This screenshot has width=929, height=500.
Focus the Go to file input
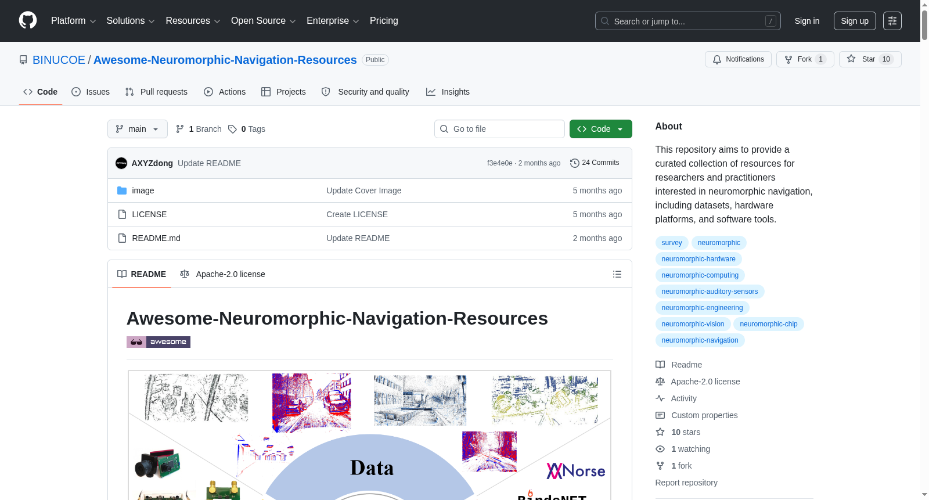[499, 129]
